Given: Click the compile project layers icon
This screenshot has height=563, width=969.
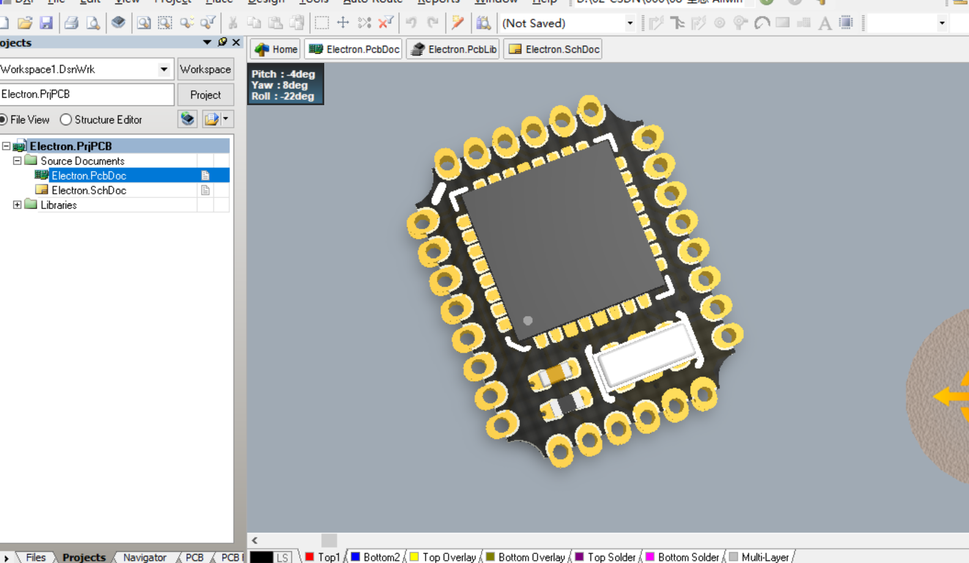Looking at the screenshot, I should 188,119.
